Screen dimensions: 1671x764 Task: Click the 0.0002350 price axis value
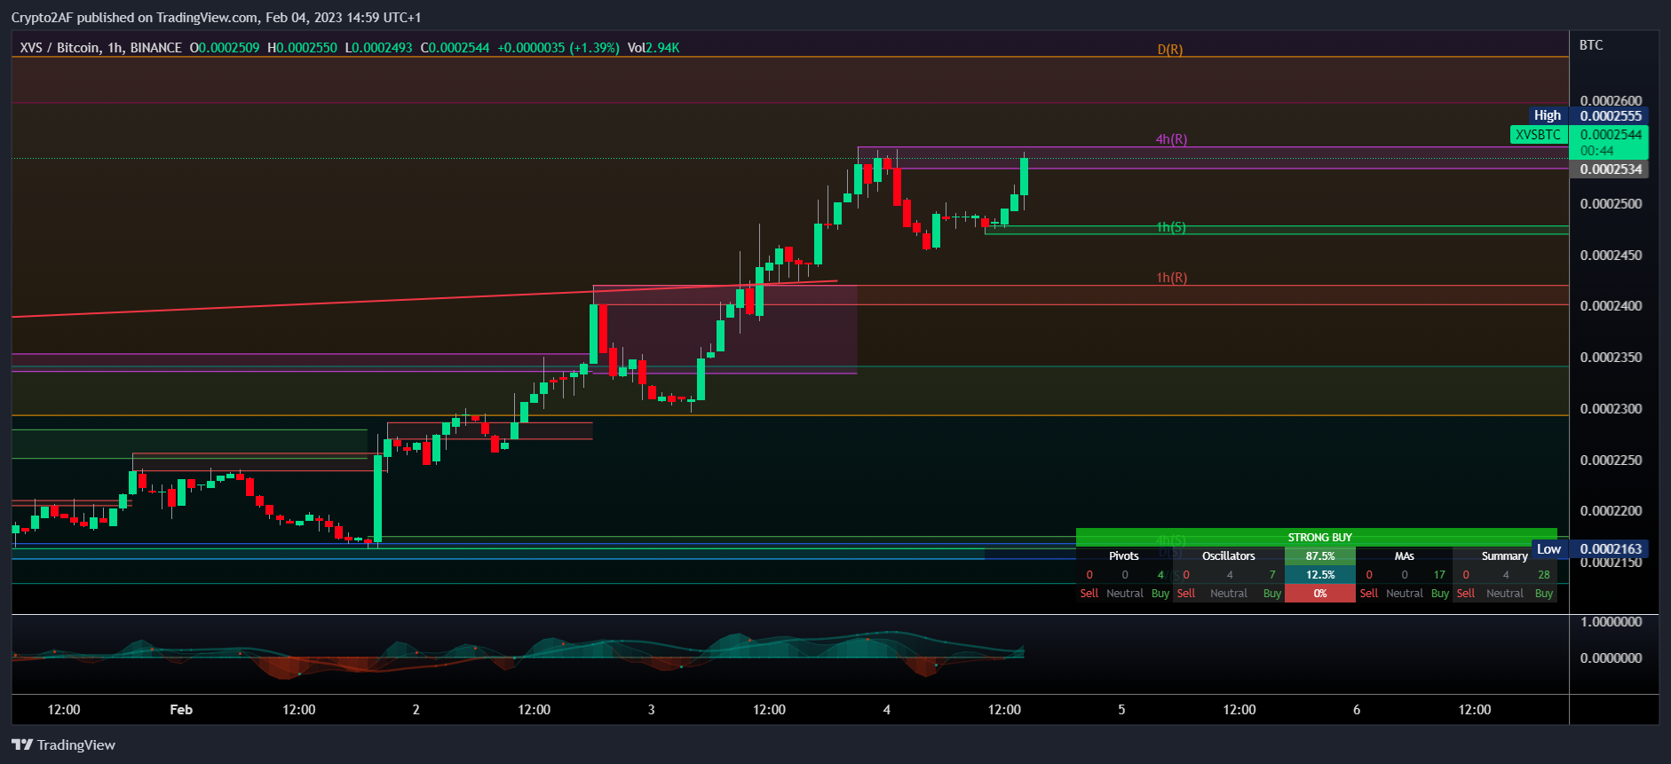pyautogui.click(x=1611, y=358)
